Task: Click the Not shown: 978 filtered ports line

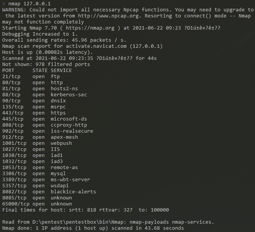Action: pyautogui.click(x=46, y=64)
